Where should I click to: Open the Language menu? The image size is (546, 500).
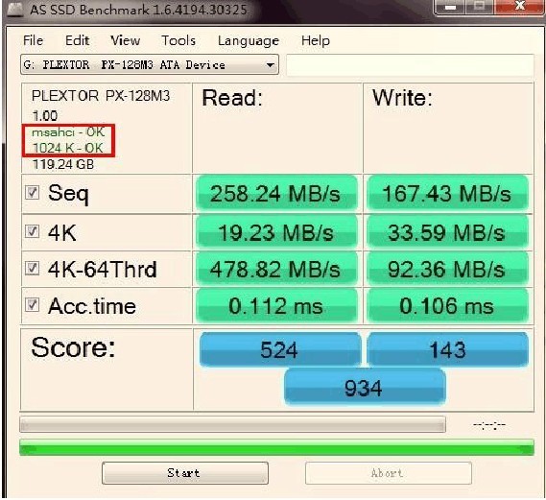tap(249, 40)
